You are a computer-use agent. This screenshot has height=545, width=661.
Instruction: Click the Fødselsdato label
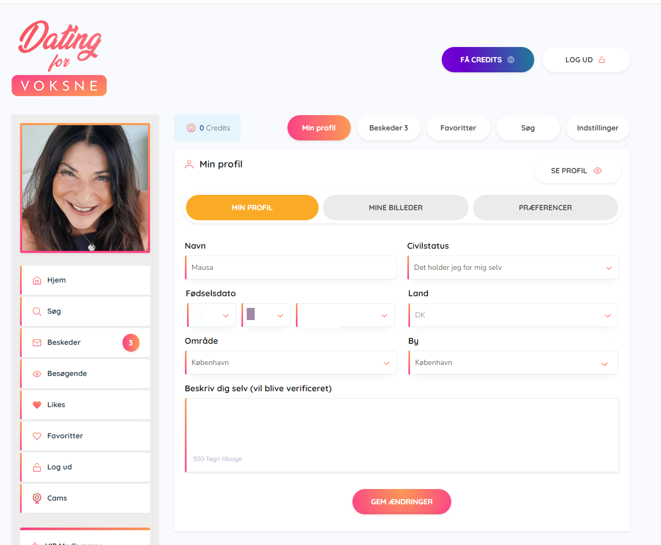tap(211, 294)
